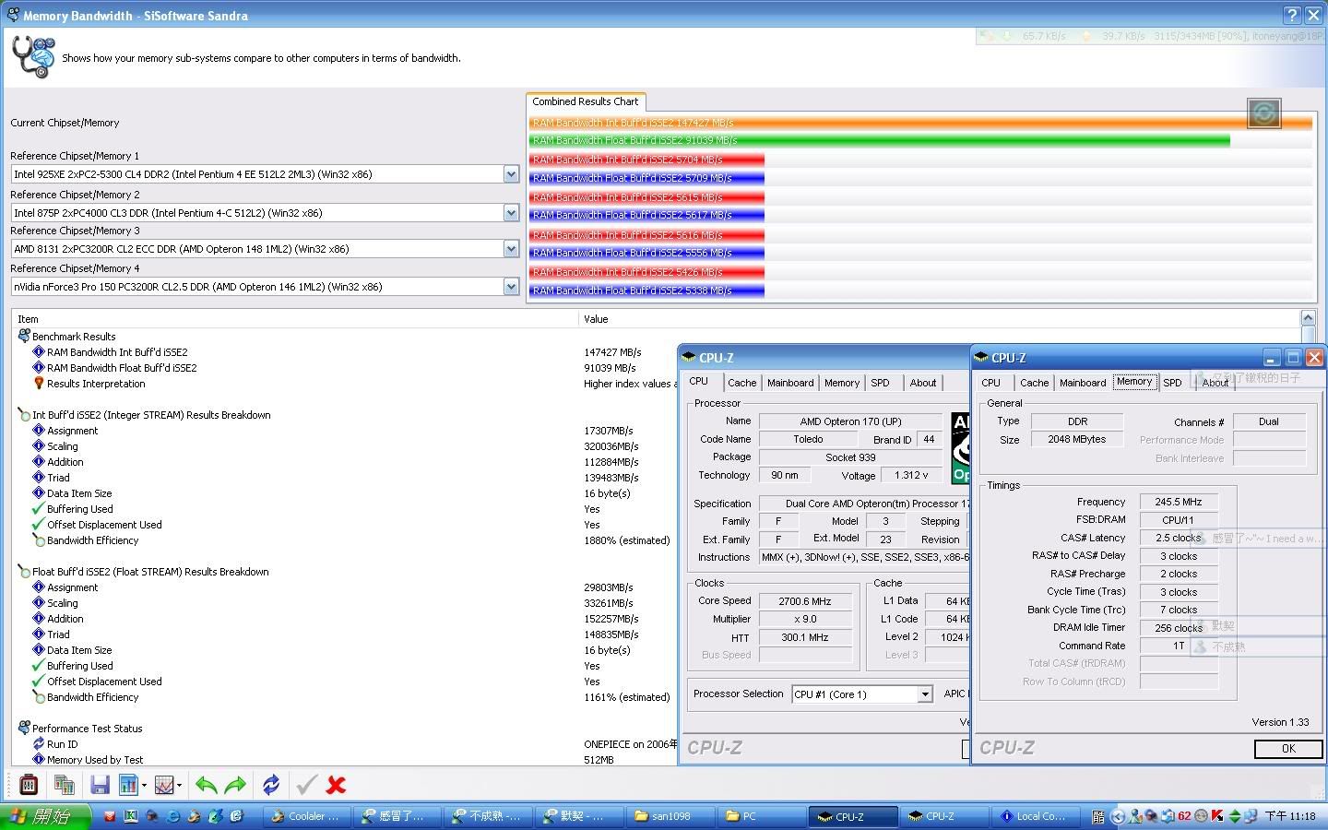Viewport: 1328px width, 830px height.
Task: Open the Cache tab in CPU-Z processor window
Action: tap(741, 383)
